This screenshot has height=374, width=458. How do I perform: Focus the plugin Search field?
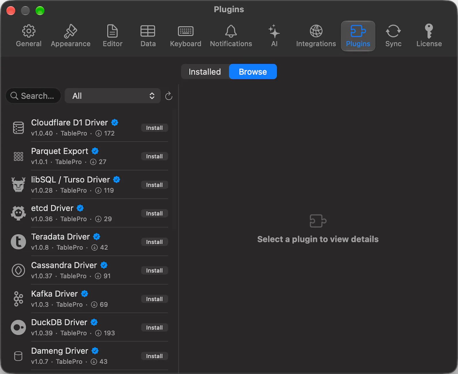[33, 96]
